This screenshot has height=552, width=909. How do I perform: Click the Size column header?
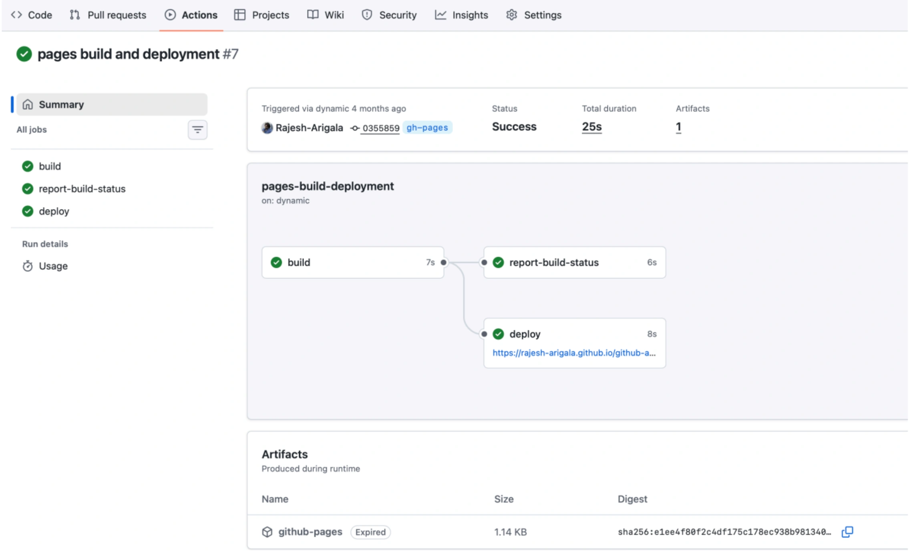(504, 499)
